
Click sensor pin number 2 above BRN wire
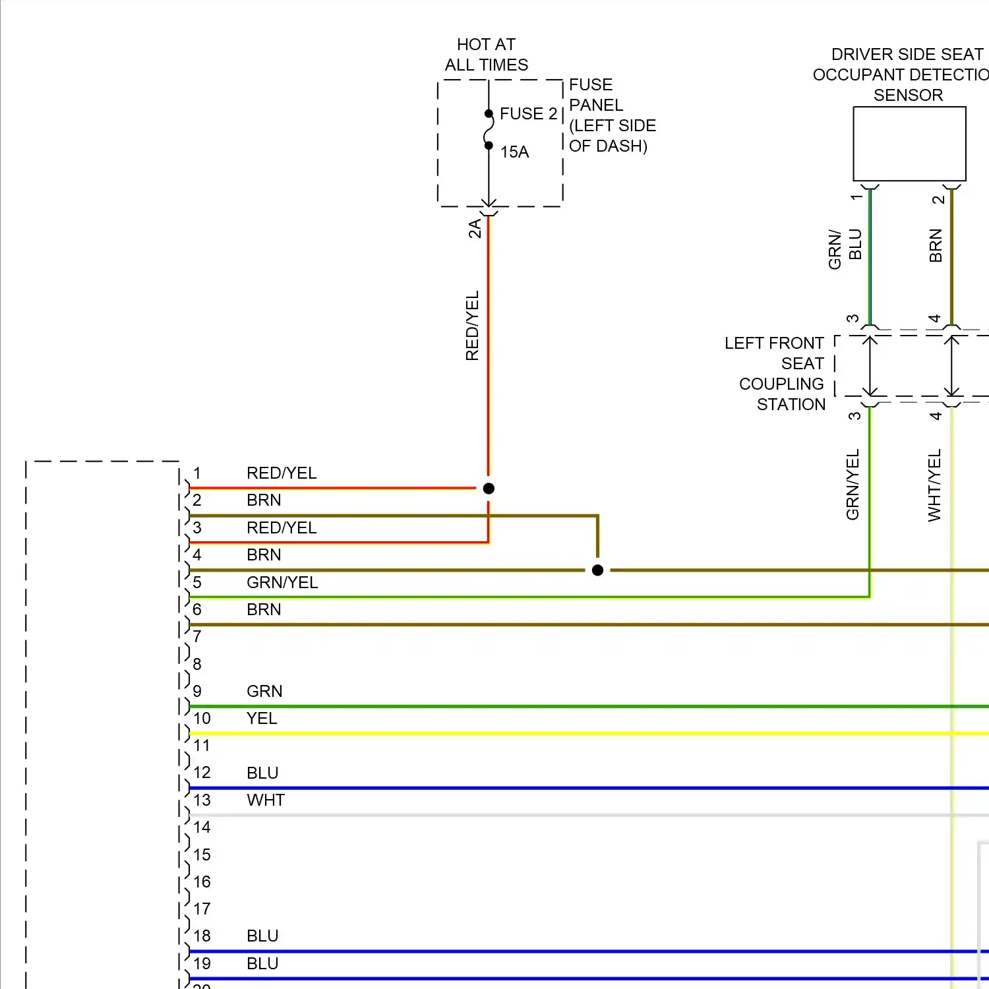pos(938,200)
